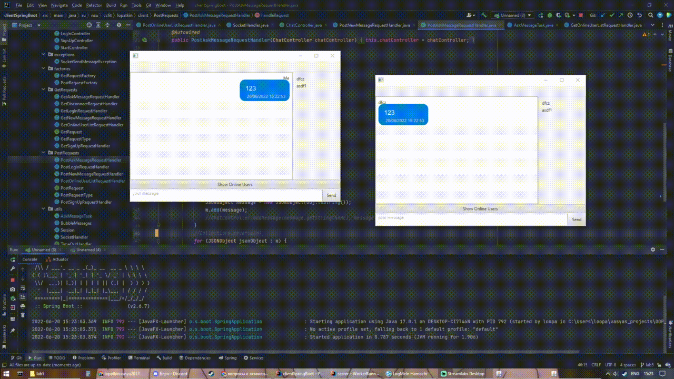Run with coverage icon in top toolbar
This screenshot has width=674, height=379.
coord(559,15)
